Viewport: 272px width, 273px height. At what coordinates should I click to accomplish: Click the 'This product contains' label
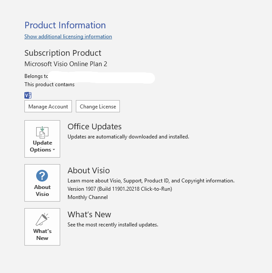coord(50,84)
